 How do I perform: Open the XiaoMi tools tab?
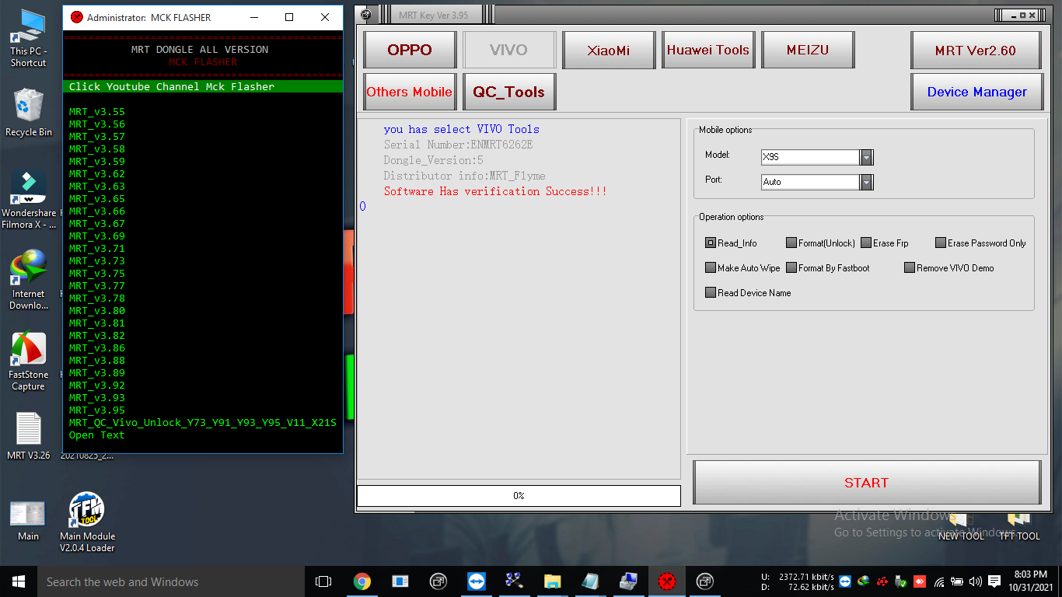pyautogui.click(x=609, y=50)
